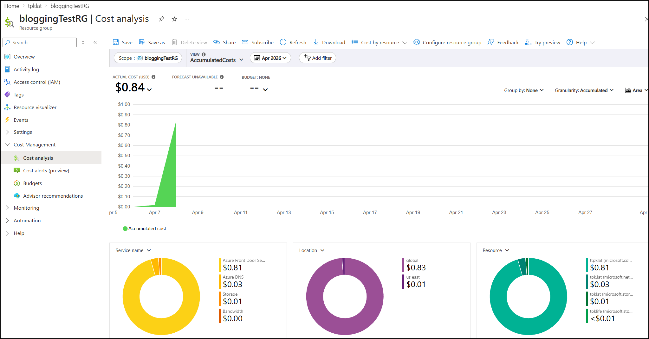649x339 pixels.
Task: Collapse the sidebar with double chevron
Action: coord(95,42)
